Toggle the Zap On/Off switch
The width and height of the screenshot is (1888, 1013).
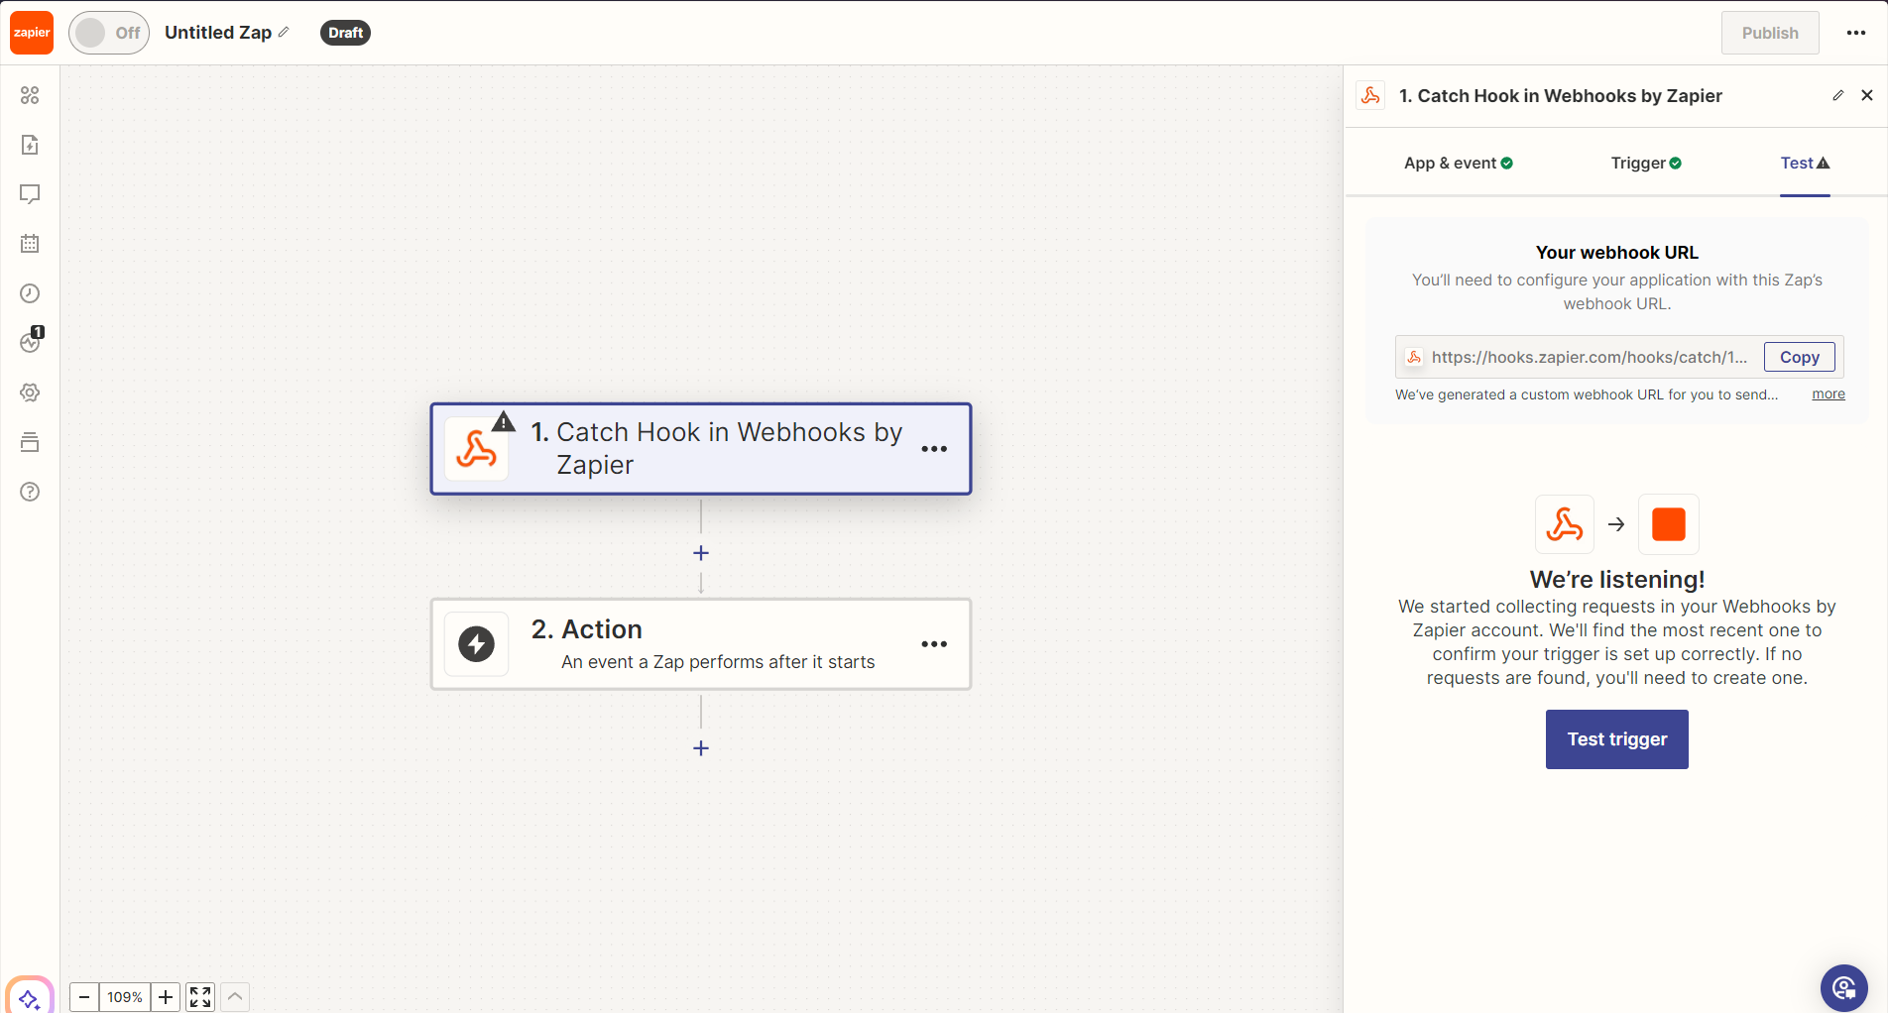(108, 33)
